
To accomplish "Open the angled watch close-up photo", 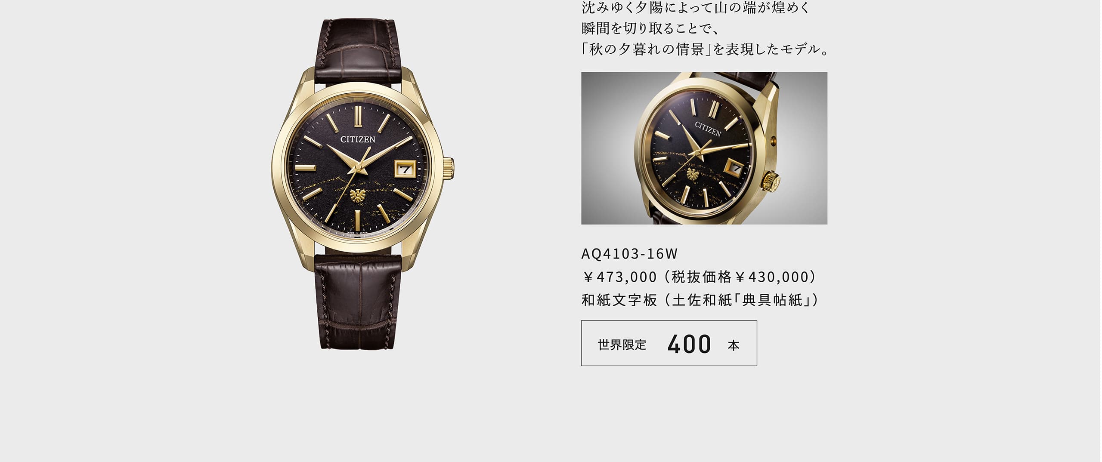I will [704, 148].
